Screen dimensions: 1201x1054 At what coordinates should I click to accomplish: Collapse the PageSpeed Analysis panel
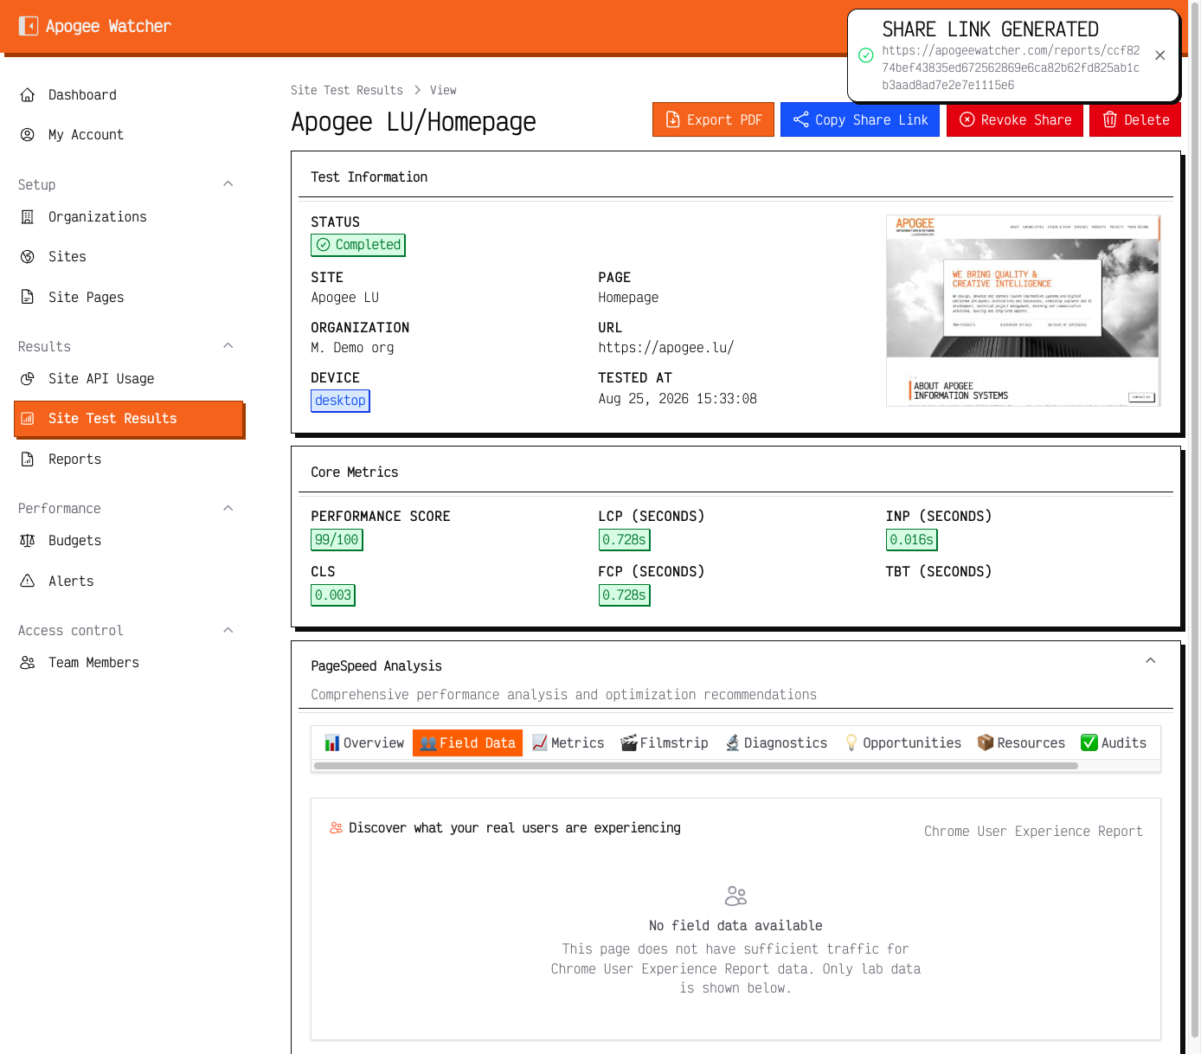pyautogui.click(x=1151, y=660)
